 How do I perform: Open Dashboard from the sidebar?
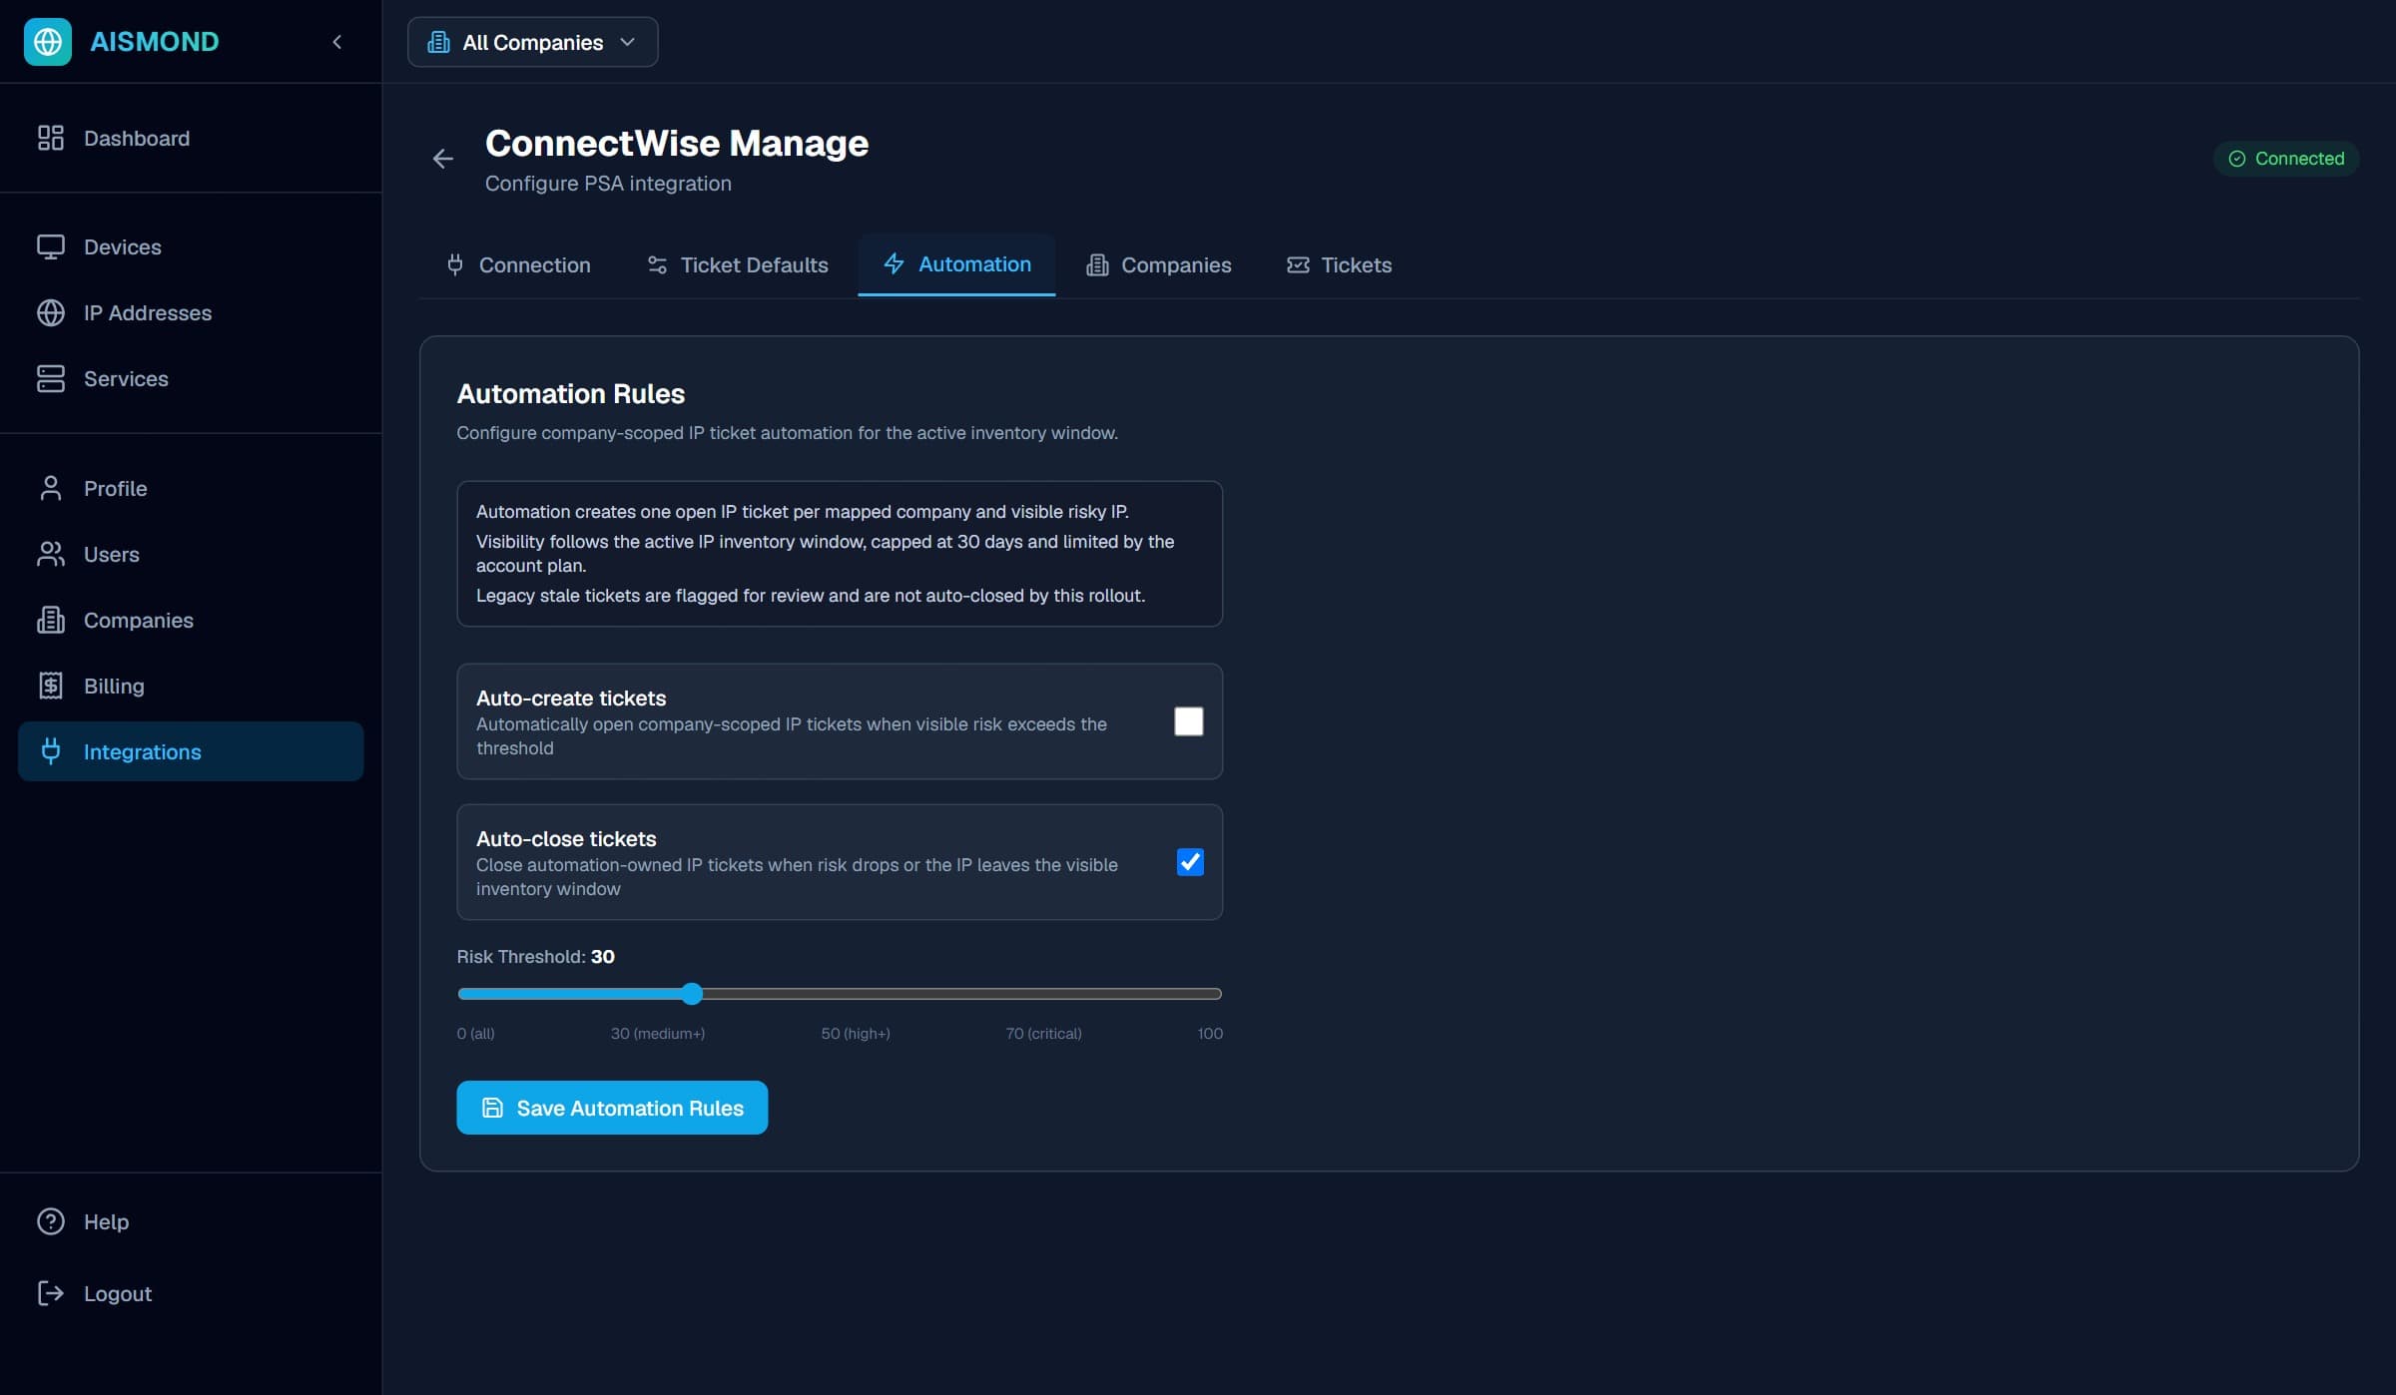pyautogui.click(x=191, y=138)
